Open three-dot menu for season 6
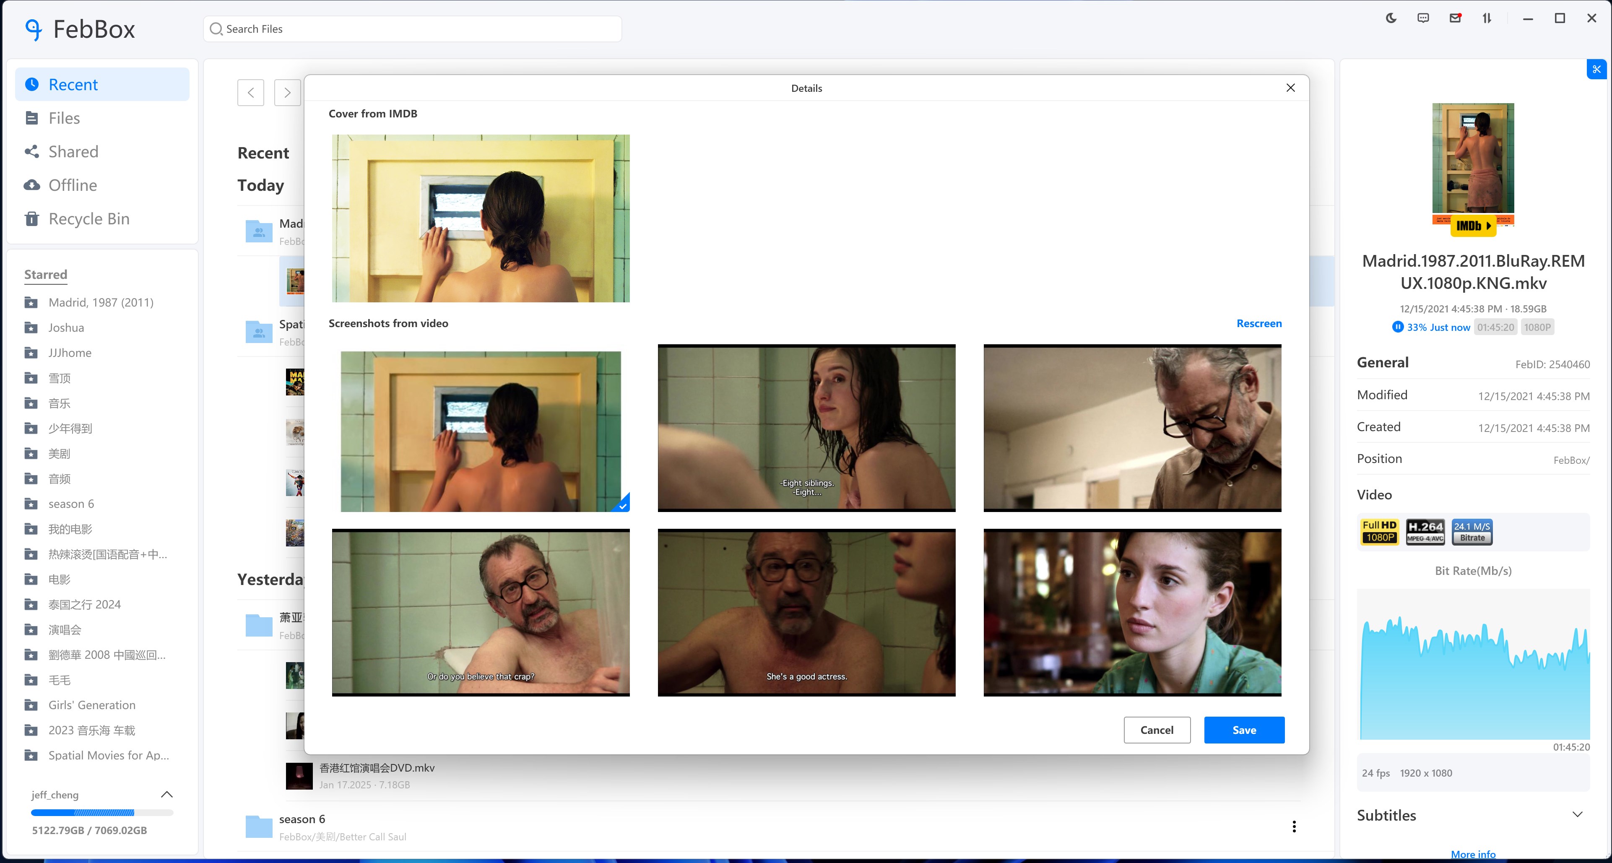Screen dimensions: 1612x863 click(x=1293, y=827)
